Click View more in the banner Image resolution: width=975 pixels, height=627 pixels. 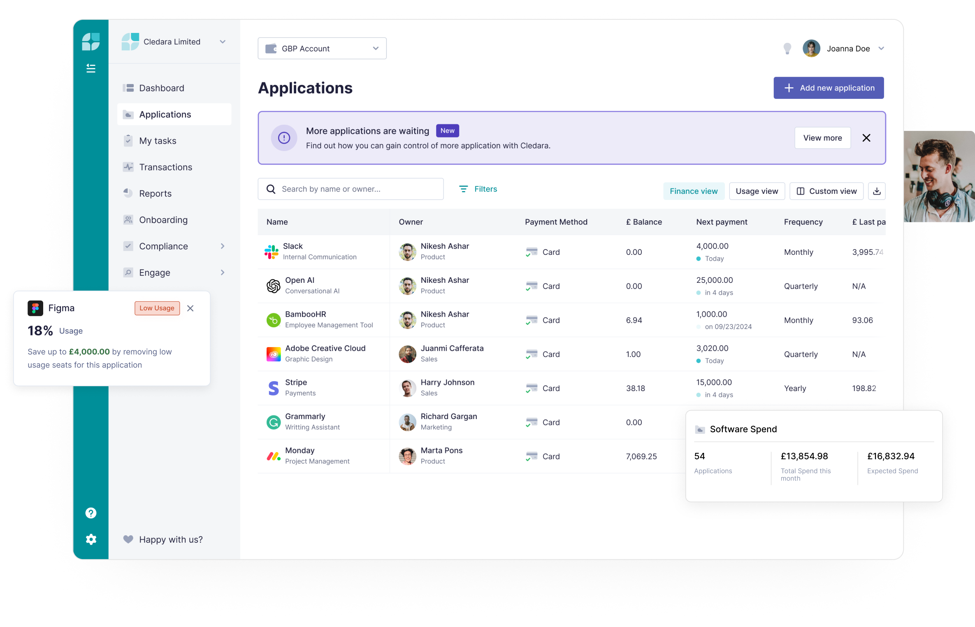[822, 138]
